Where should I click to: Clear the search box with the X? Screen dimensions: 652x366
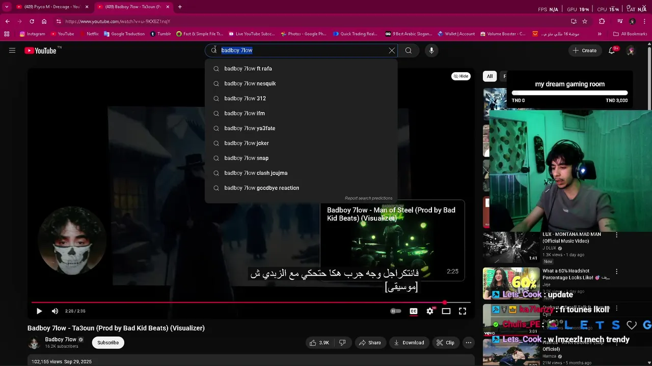click(392, 50)
